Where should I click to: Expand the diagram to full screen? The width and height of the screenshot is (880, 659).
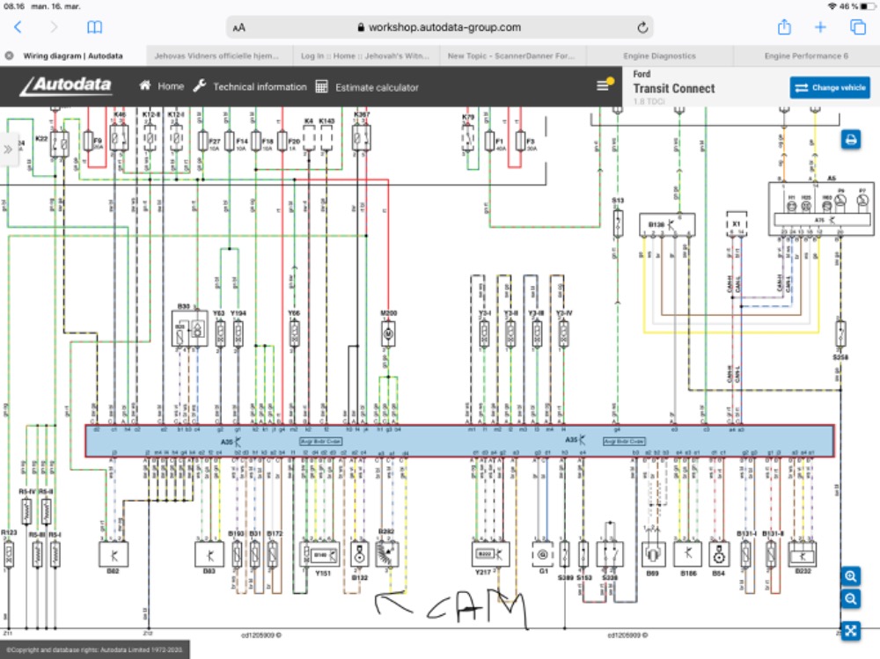[851, 630]
